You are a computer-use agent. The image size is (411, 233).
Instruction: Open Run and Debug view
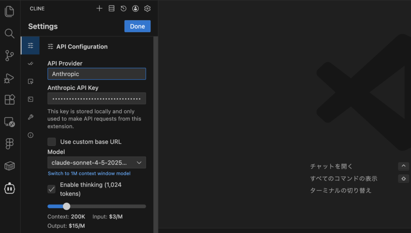(x=10, y=78)
